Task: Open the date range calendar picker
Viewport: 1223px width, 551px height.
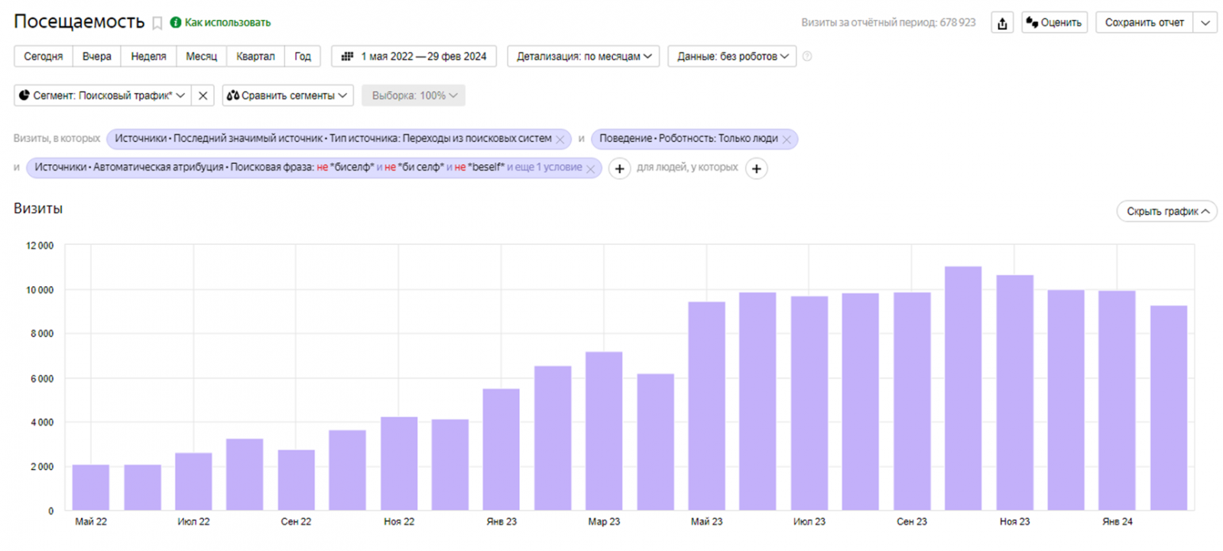Action: [414, 56]
